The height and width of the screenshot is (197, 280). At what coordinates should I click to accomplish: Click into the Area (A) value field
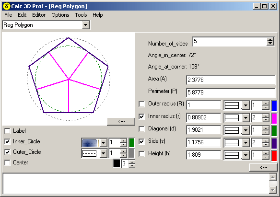coord(231,80)
